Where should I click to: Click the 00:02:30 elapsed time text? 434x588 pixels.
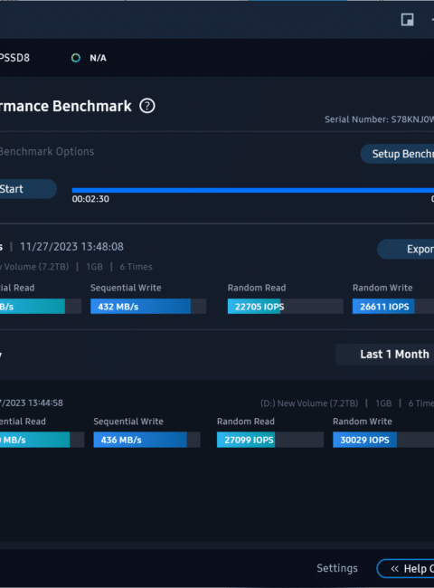coord(90,199)
